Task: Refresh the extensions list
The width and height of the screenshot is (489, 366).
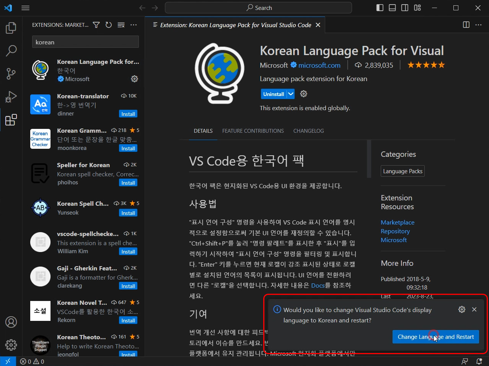Action: (x=109, y=25)
